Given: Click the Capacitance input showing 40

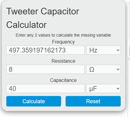Looking at the screenshot, I should point(46,88).
